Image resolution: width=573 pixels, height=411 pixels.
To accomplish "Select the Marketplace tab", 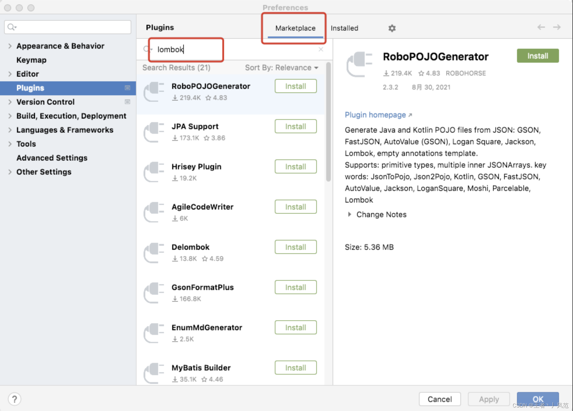I will tap(294, 28).
